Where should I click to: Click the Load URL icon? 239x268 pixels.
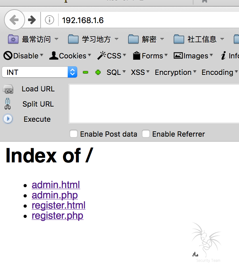pos(8,89)
